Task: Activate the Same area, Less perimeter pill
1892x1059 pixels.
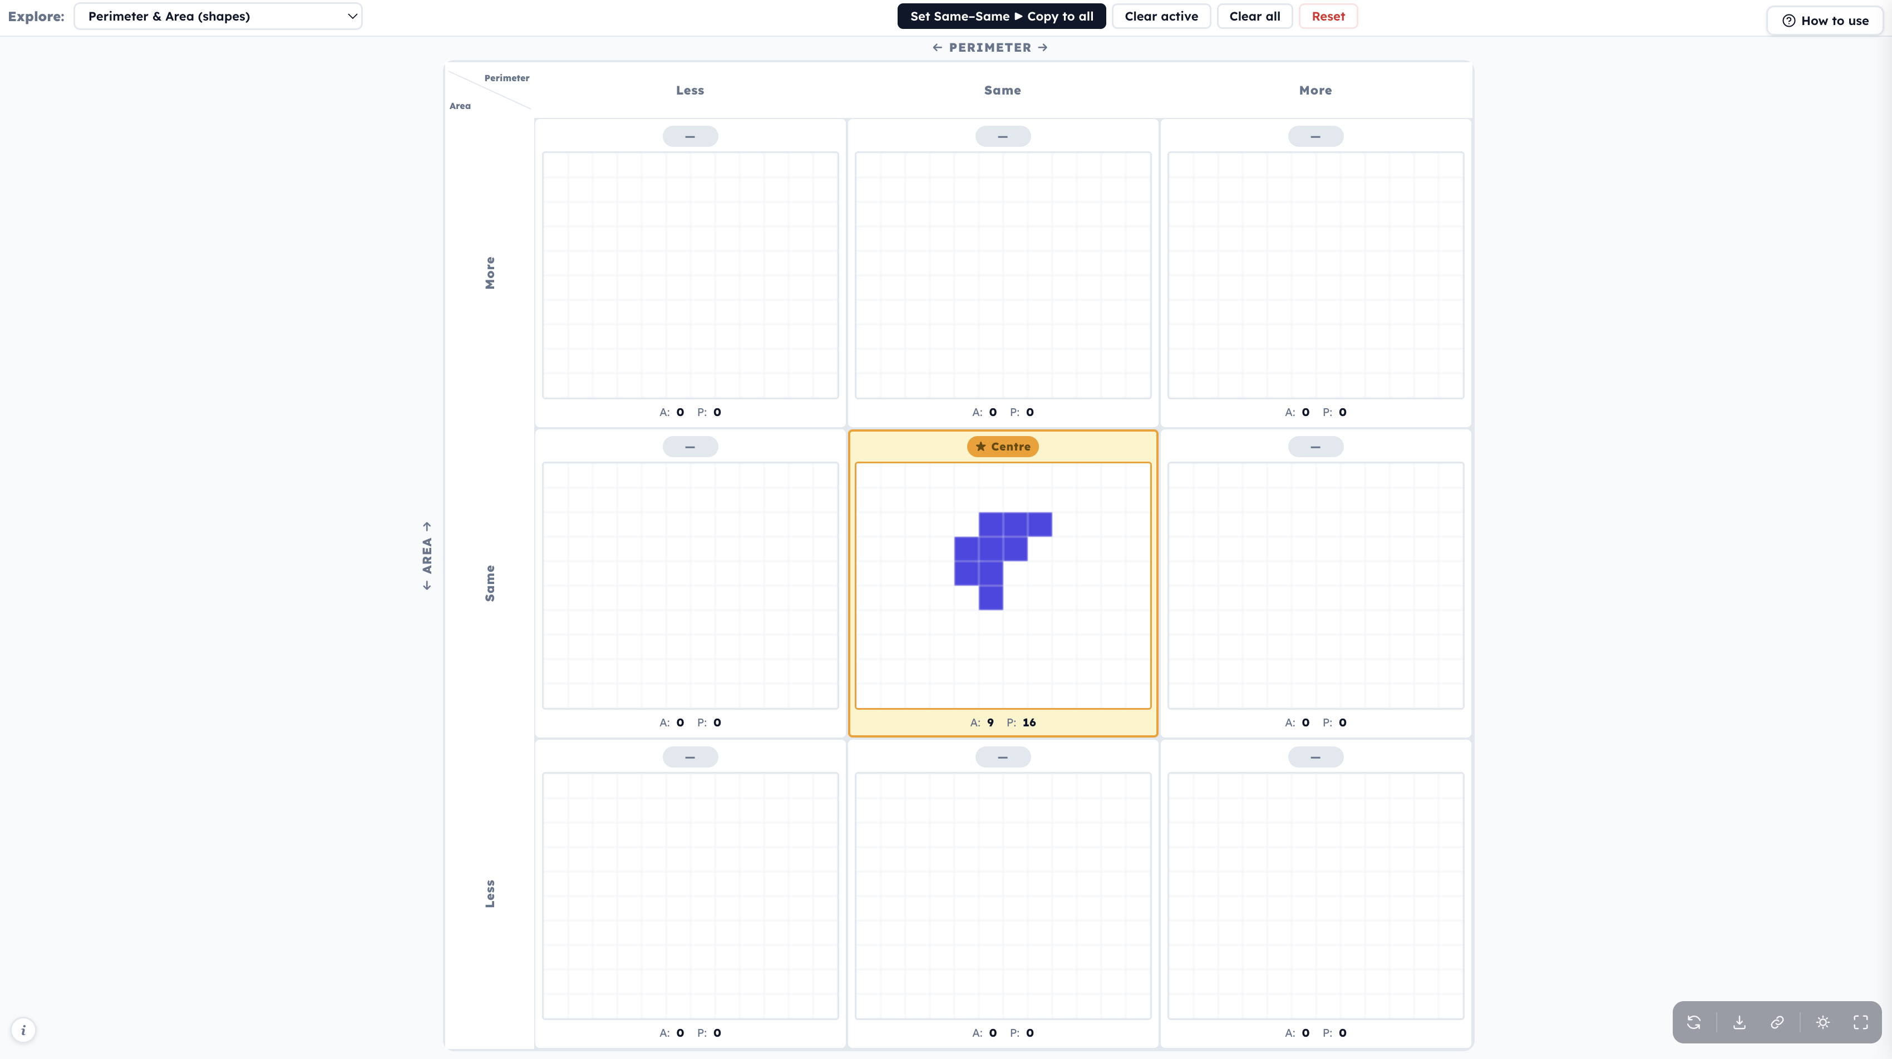Action: pos(689,446)
